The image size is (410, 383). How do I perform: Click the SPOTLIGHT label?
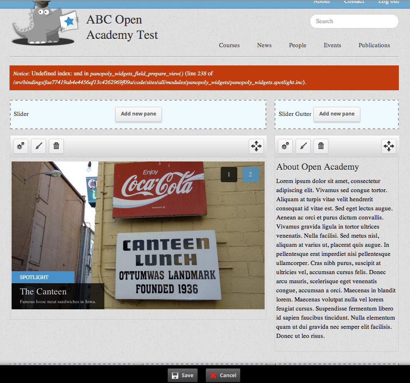pyautogui.click(x=34, y=277)
